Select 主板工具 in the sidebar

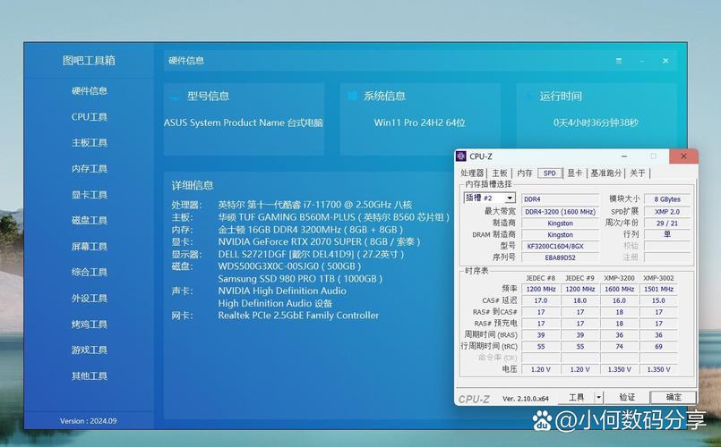pyautogui.click(x=90, y=143)
